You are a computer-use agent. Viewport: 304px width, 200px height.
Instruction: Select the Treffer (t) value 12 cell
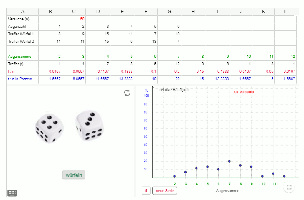[x=169, y=64]
